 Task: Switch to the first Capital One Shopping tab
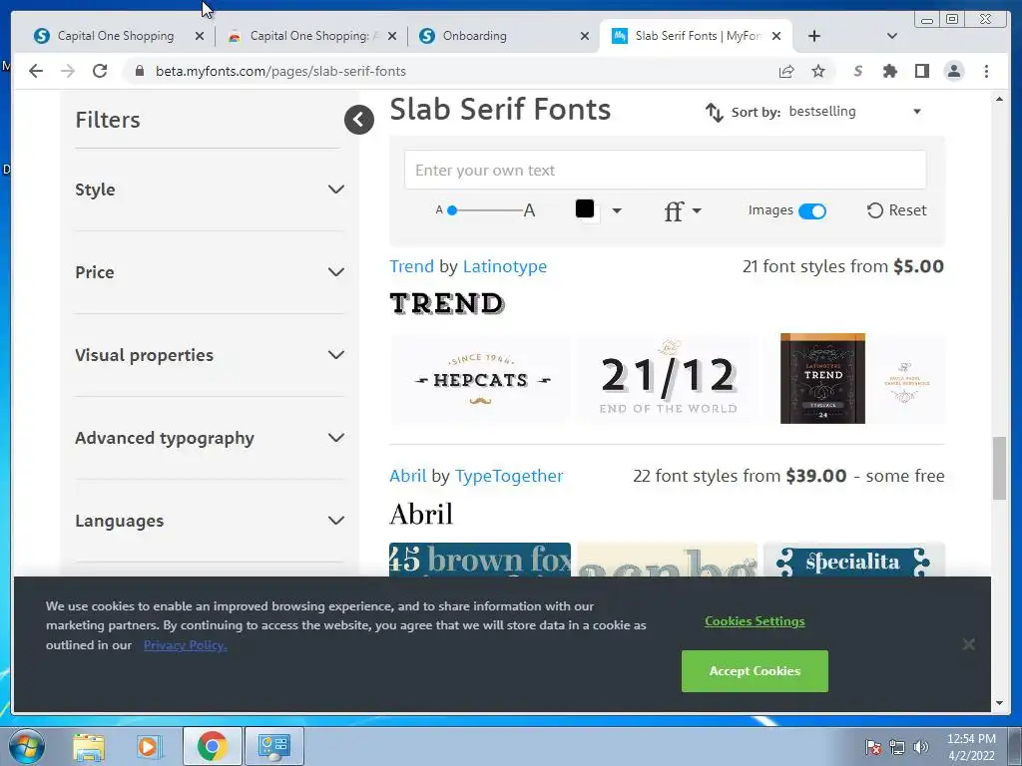tap(116, 36)
